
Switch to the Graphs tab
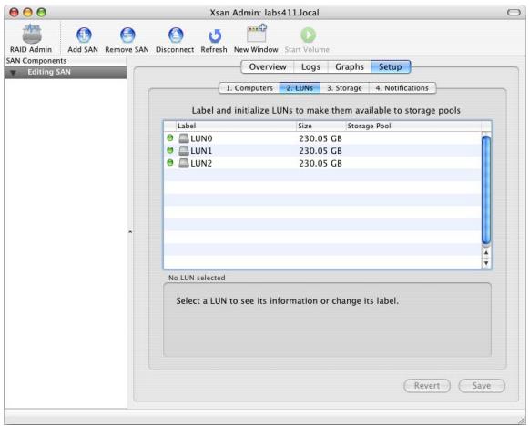point(350,66)
